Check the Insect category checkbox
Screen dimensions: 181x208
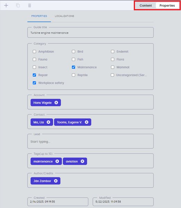pyautogui.click(x=34, y=67)
